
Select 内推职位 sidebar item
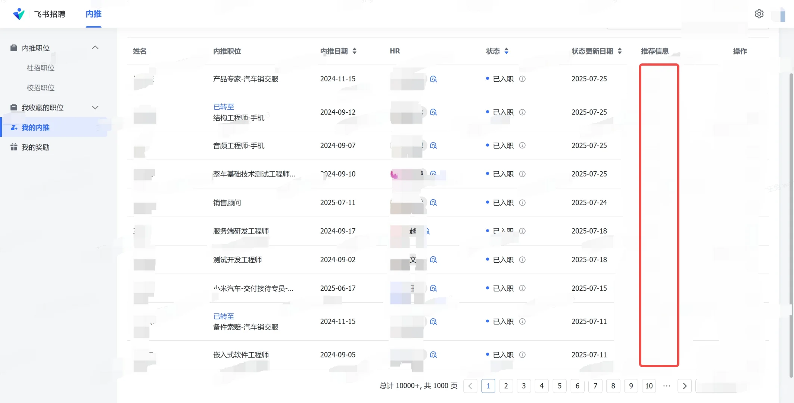[35, 48]
